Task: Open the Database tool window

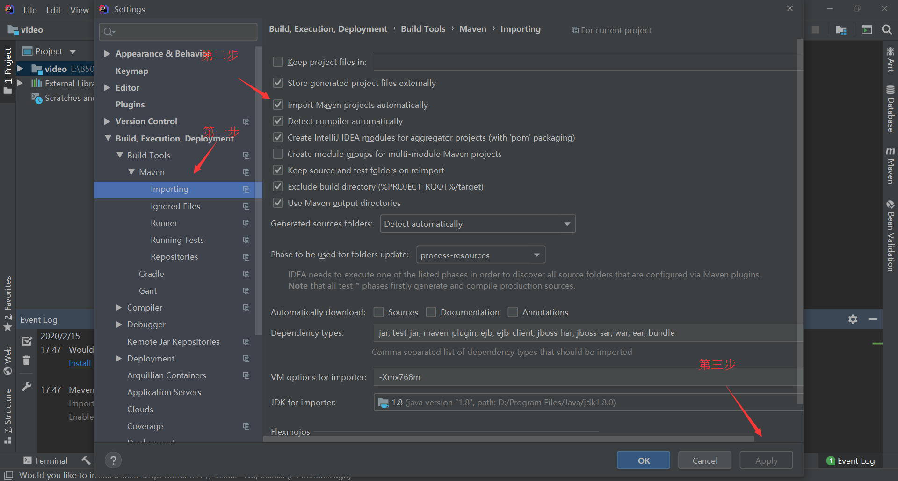Action: (x=891, y=109)
